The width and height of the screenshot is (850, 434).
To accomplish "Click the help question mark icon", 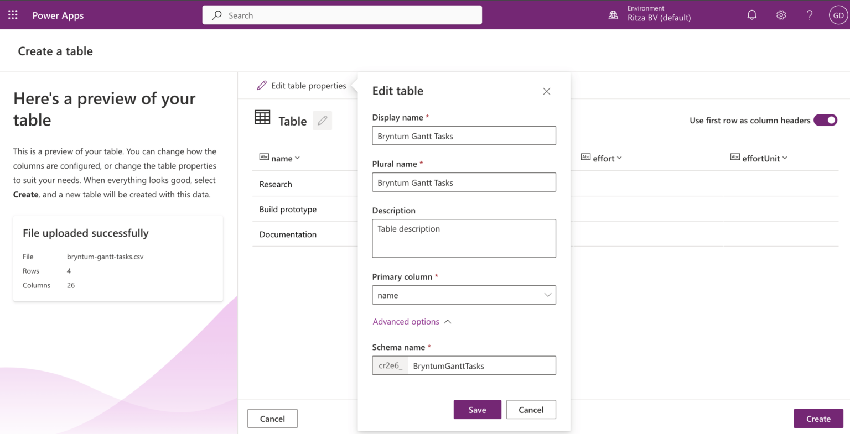I will click(809, 15).
